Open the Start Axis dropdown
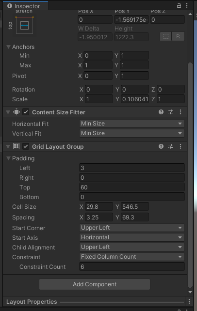Viewport: 197px width, 311px height. [x=132, y=237]
